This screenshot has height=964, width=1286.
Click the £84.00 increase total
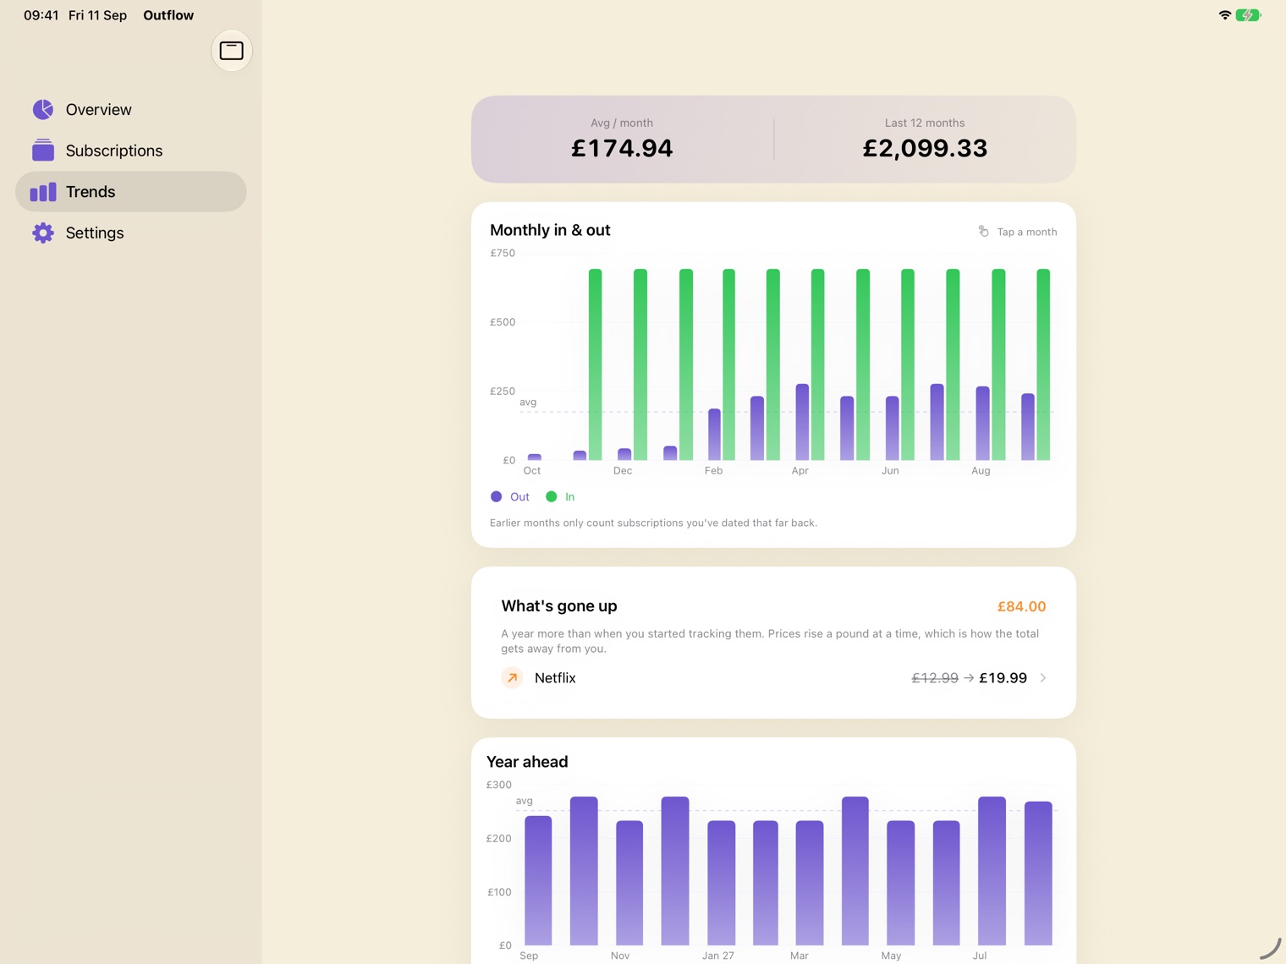(1021, 606)
